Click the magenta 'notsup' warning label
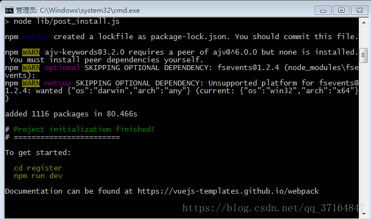The height and width of the screenshot is (219, 371). point(58,83)
